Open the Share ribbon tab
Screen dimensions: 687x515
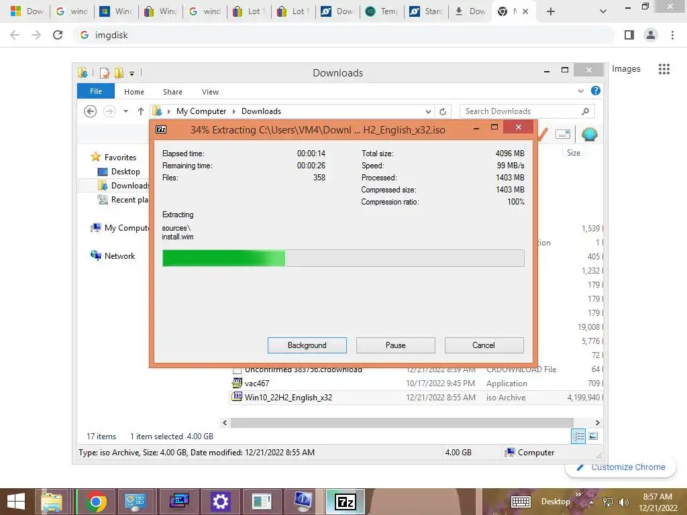pos(172,91)
